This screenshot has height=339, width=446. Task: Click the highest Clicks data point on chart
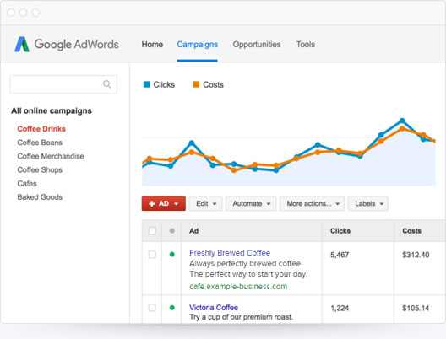[402, 121]
